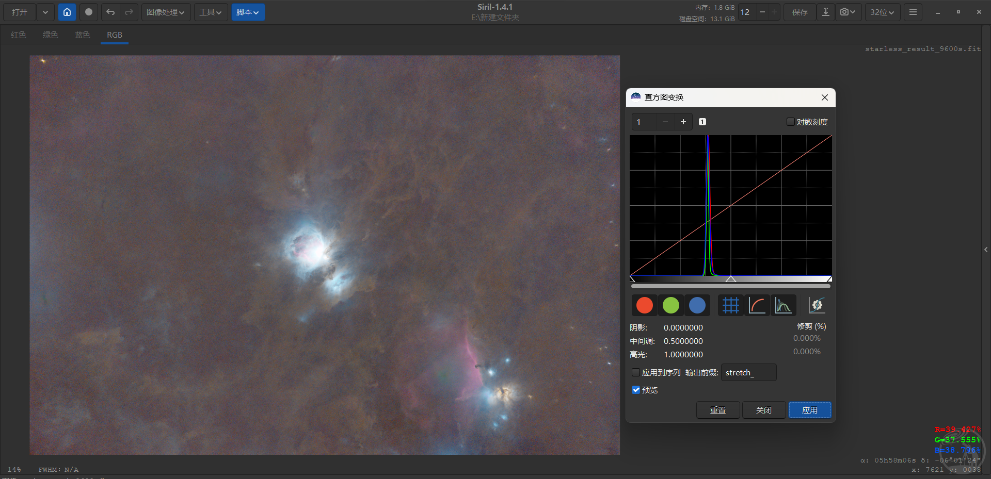Viewport: 991px width, 479px height.
Task: Toggle the grid display on the histogram
Action: [x=730, y=305]
